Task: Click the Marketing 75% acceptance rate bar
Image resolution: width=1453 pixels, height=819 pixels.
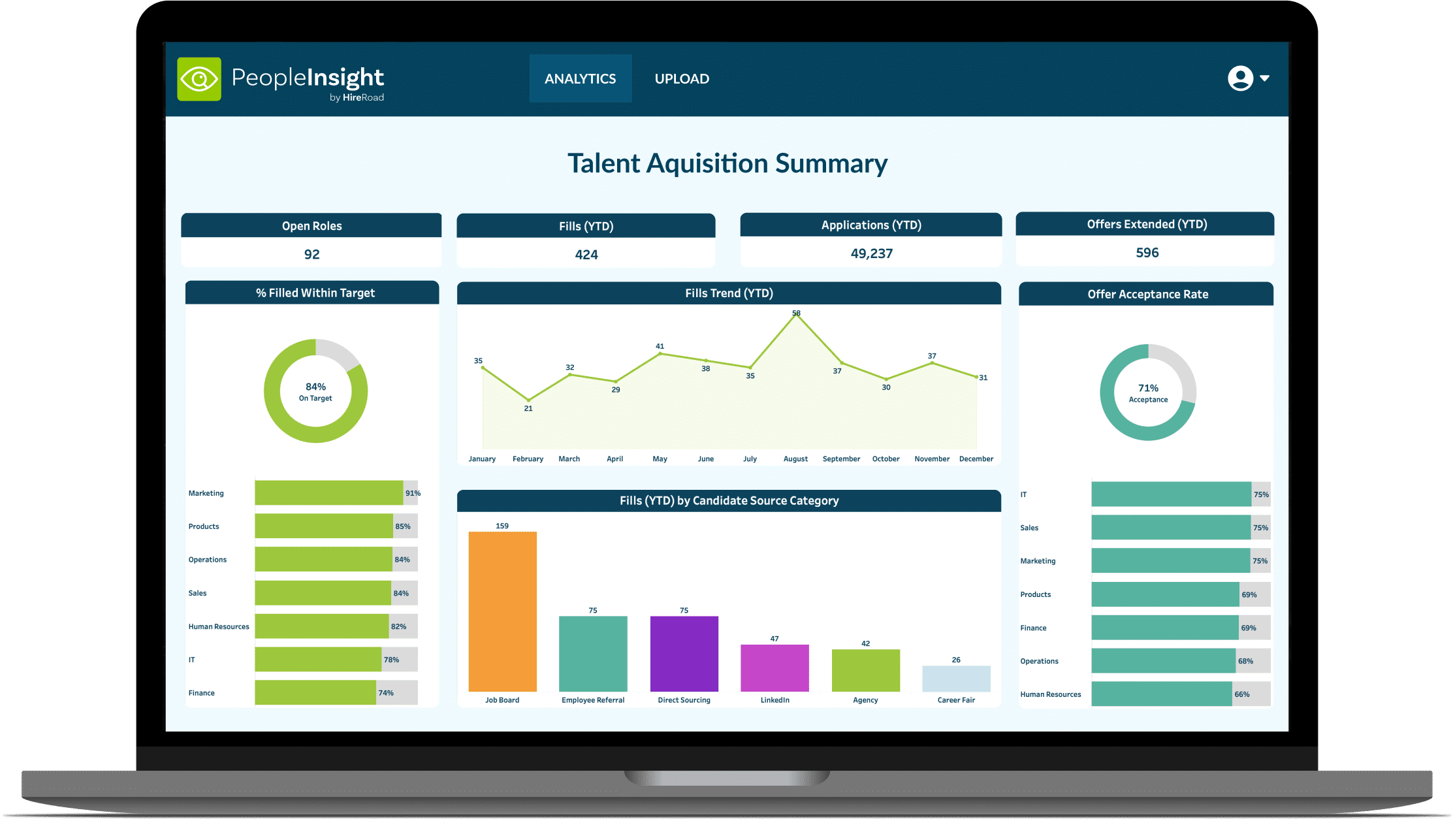Action: click(x=1170, y=561)
